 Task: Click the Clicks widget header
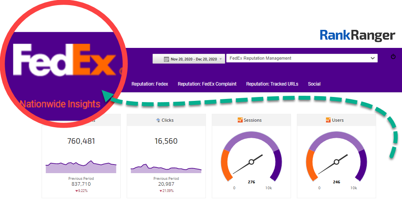pos(166,120)
